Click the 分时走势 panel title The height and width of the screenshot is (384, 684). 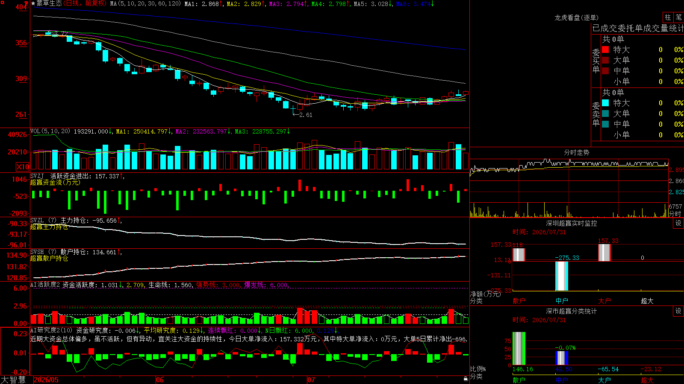(x=576, y=152)
